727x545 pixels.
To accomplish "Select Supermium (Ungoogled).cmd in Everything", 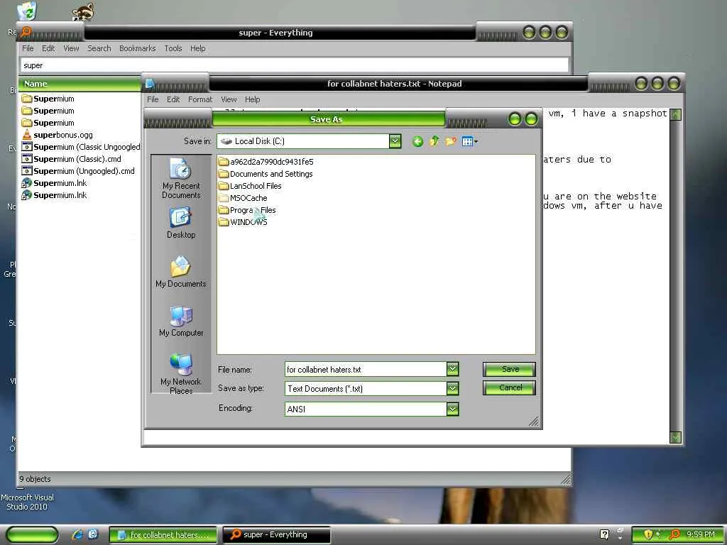I will (78, 171).
